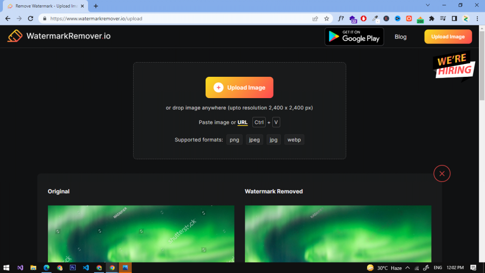Open a new browser tab
Image resolution: width=485 pixels, height=273 pixels.
pyautogui.click(x=96, y=6)
